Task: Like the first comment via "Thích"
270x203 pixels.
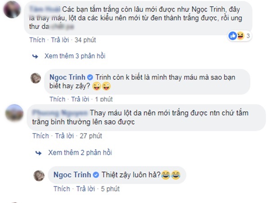Action: click(37, 40)
